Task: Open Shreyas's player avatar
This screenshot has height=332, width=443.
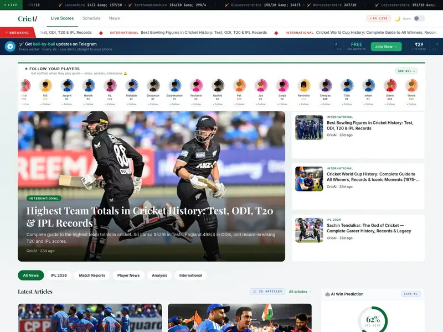Action: (x=325, y=86)
